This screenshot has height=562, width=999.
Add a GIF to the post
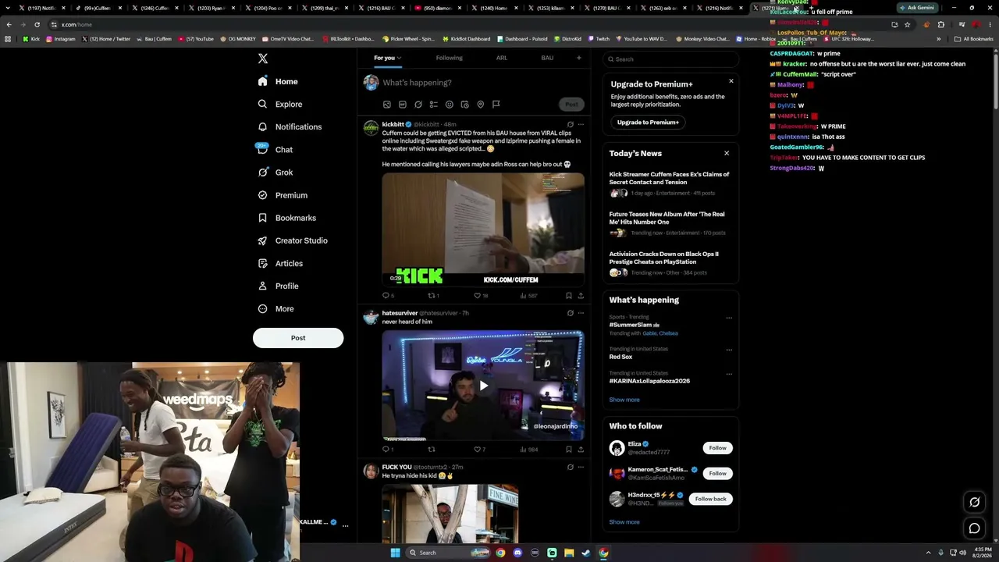click(403, 105)
